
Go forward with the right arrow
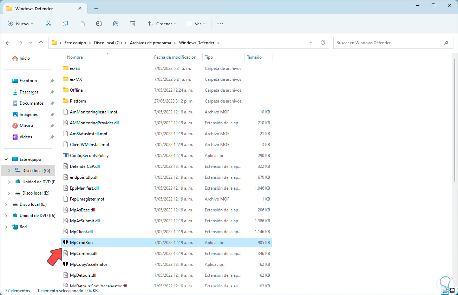(x=20, y=43)
